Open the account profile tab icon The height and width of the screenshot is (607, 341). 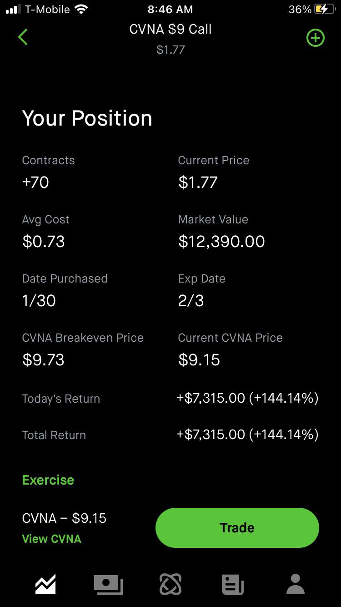point(296,584)
